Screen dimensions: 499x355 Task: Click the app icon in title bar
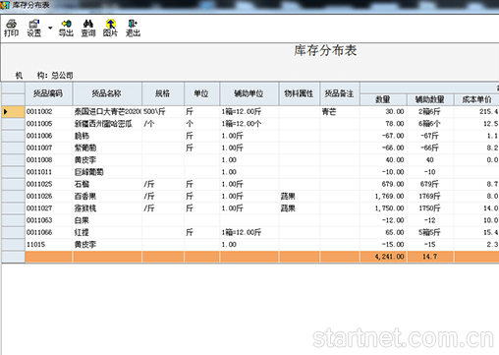point(5,5)
